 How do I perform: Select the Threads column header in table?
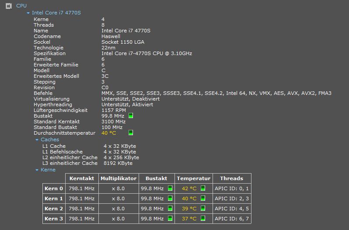click(232, 178)
